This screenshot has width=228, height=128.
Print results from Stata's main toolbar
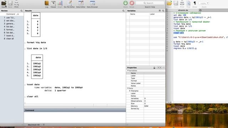[x=16, y=4]
